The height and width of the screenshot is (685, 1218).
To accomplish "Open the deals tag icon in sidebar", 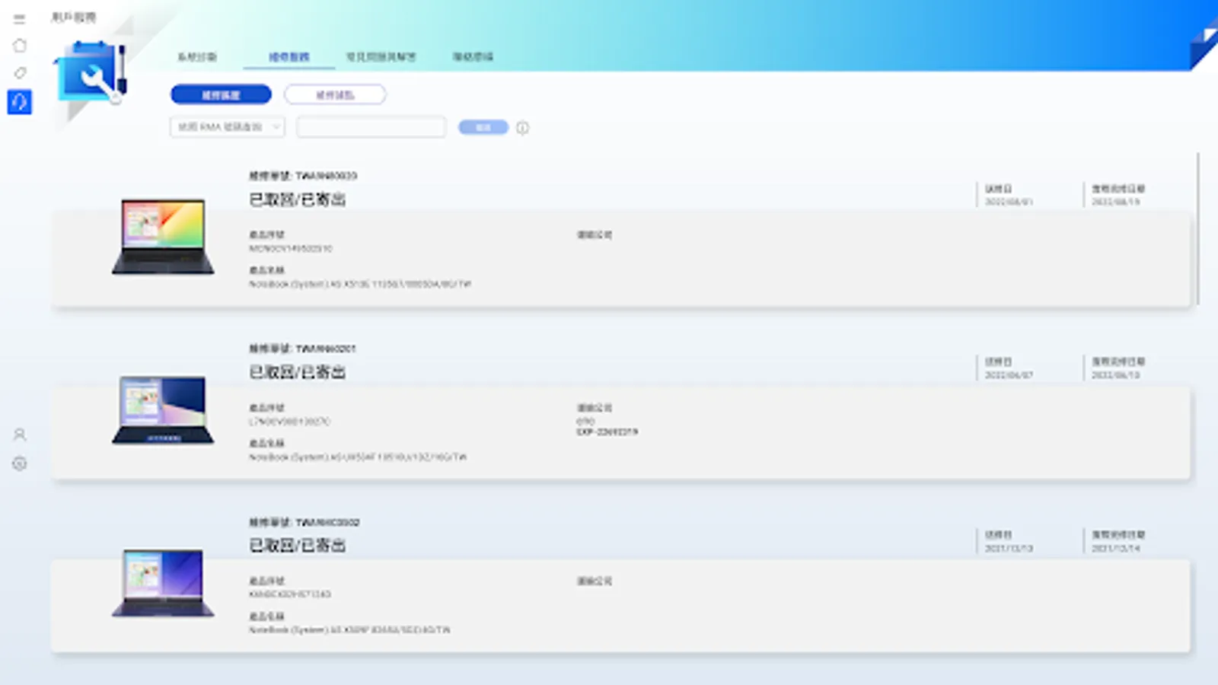I will 20,73.
